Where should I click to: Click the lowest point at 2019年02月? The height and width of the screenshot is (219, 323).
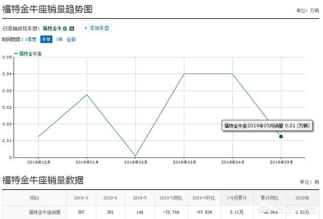(x=135, y=156)
